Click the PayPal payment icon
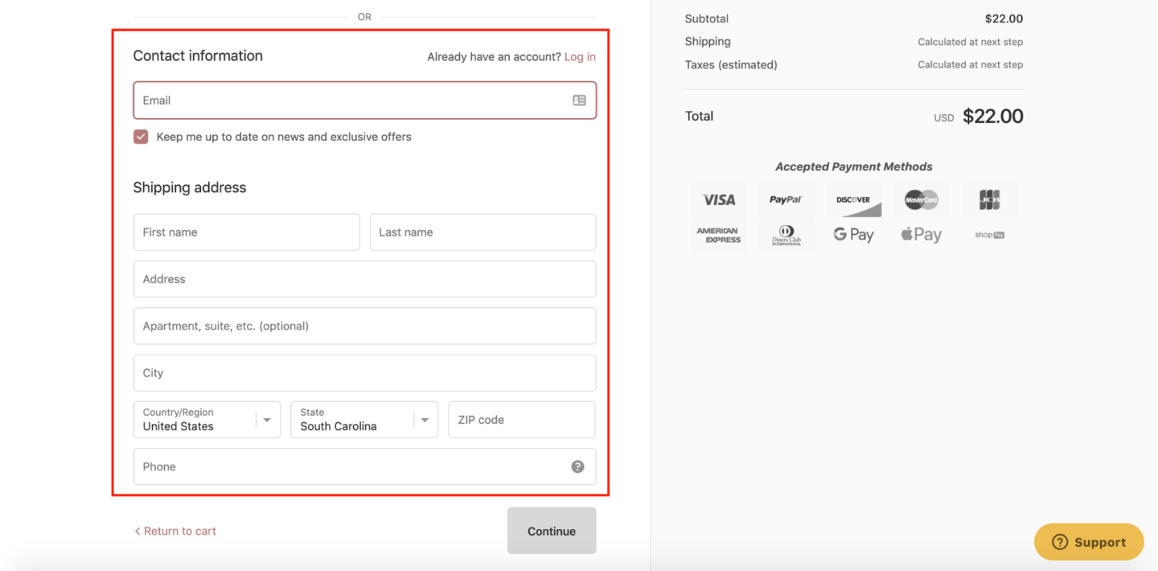 point(786,199)
